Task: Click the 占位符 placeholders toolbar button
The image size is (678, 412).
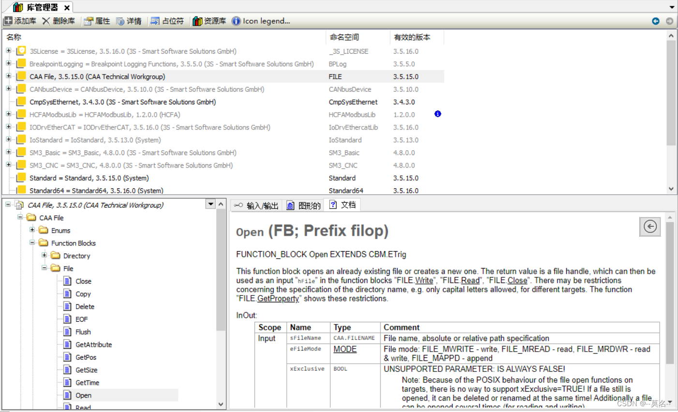Action: [167, 21]
